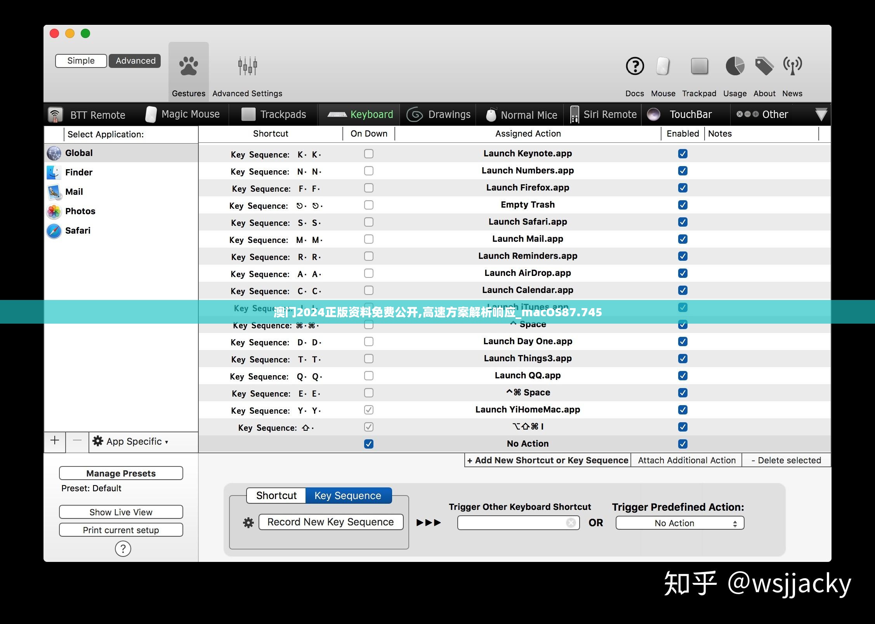
Task: Disable Enabled checkbox for Launch Calendar.app
Action: pyautogui.click(x=683, y=290)
